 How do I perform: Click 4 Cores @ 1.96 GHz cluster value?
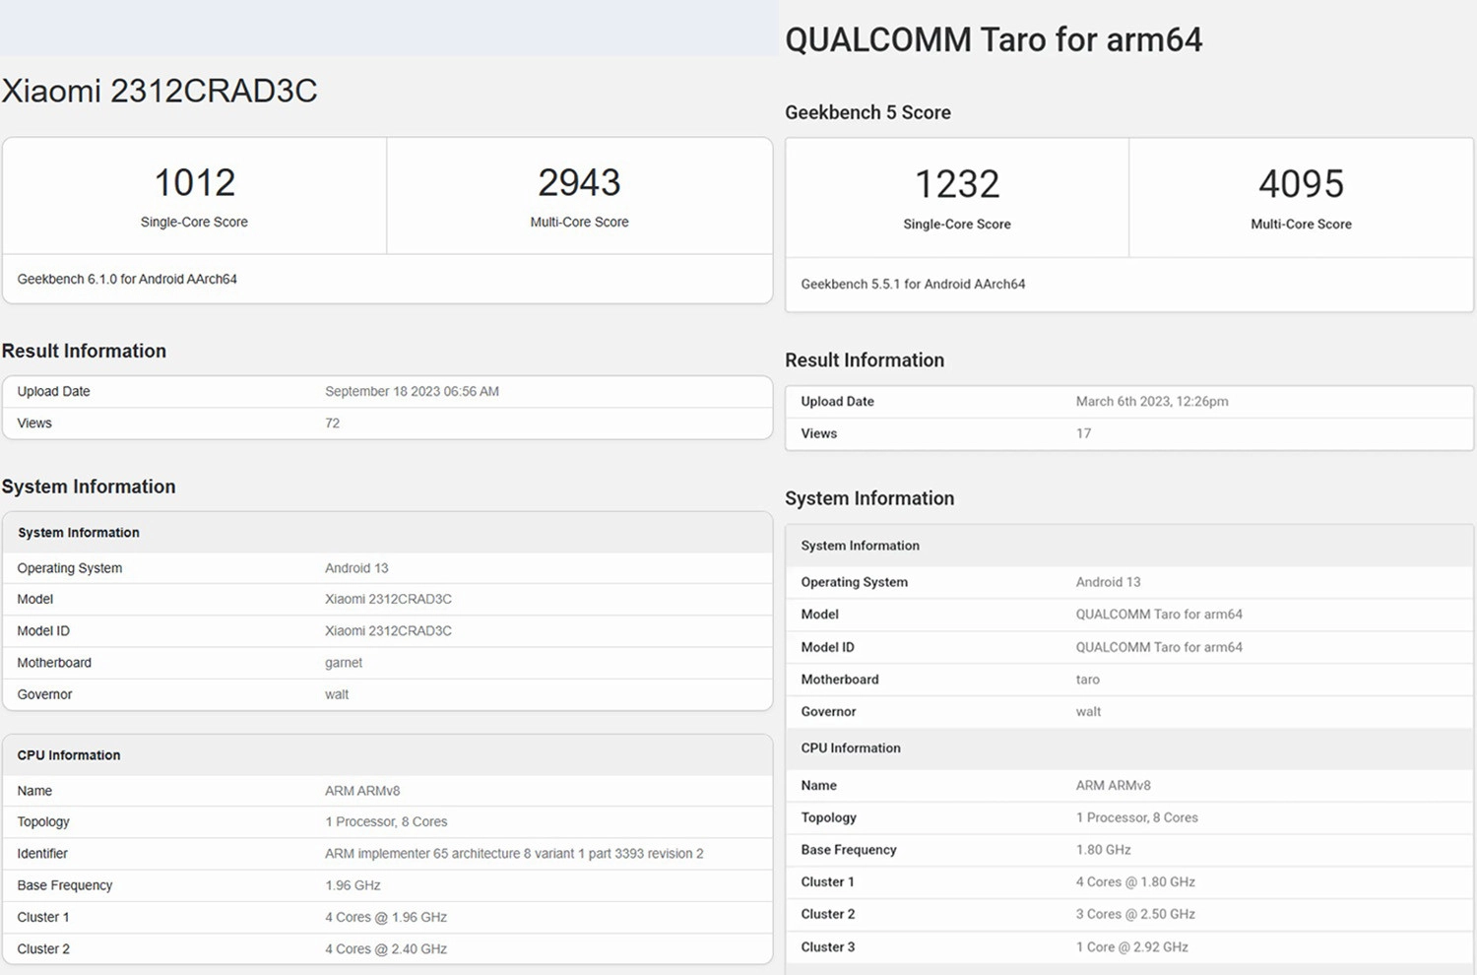[386, 917]
